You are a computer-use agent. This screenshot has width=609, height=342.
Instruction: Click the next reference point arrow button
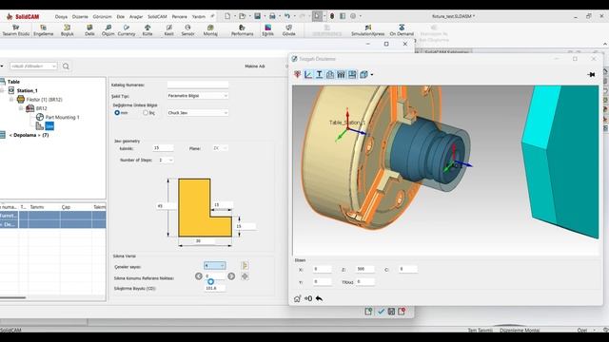(x=231, y=276)
